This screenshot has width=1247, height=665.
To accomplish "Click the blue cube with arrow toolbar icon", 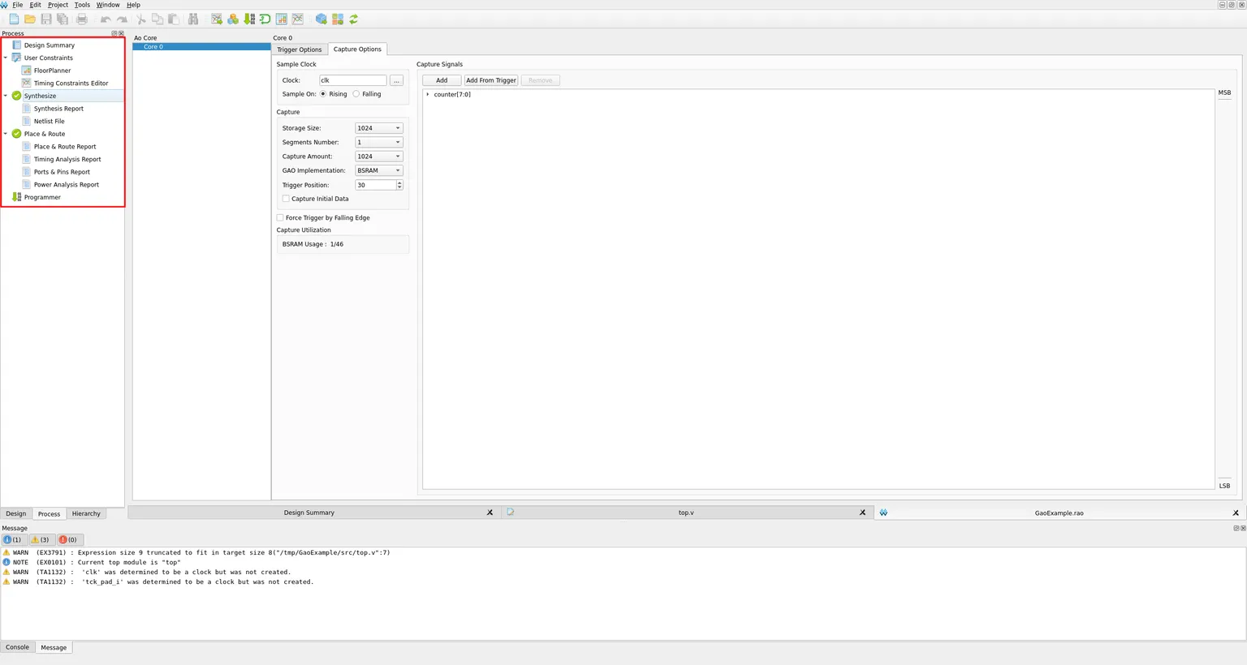I will [x=321, y=19].
